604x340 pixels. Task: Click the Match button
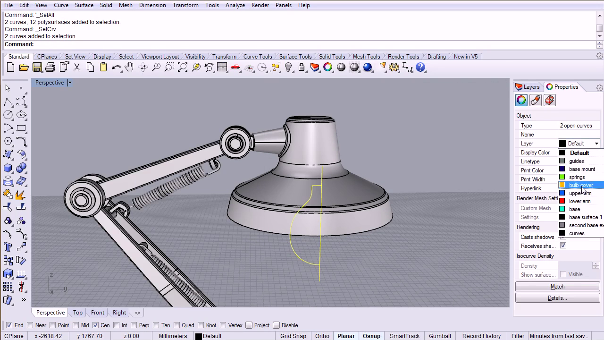click(x=557, y=287)
